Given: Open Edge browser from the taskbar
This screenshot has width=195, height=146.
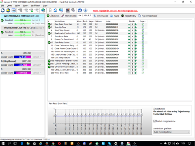Looking at the screenshot, I should click(x=22, y=143).
